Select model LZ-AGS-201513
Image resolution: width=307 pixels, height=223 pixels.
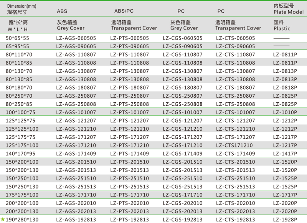click(76, 170)
